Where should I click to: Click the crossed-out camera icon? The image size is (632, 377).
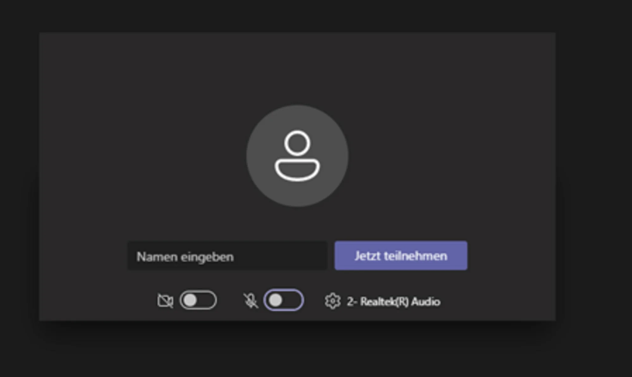[x=165, y=301]
